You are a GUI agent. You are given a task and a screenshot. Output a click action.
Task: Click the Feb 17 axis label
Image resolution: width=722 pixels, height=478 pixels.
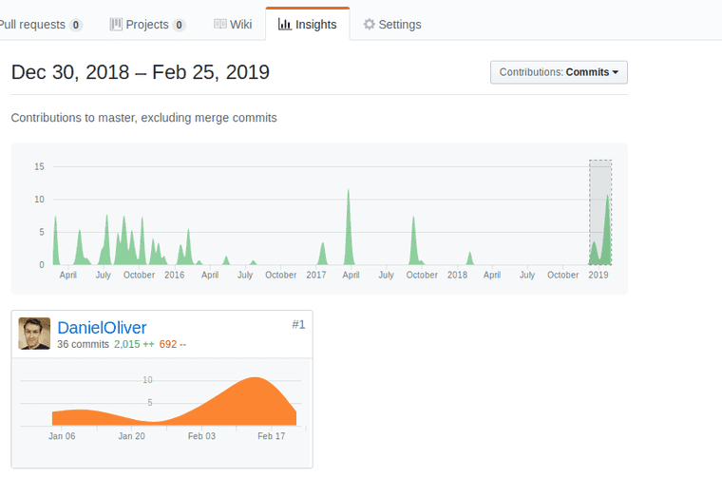271,436
